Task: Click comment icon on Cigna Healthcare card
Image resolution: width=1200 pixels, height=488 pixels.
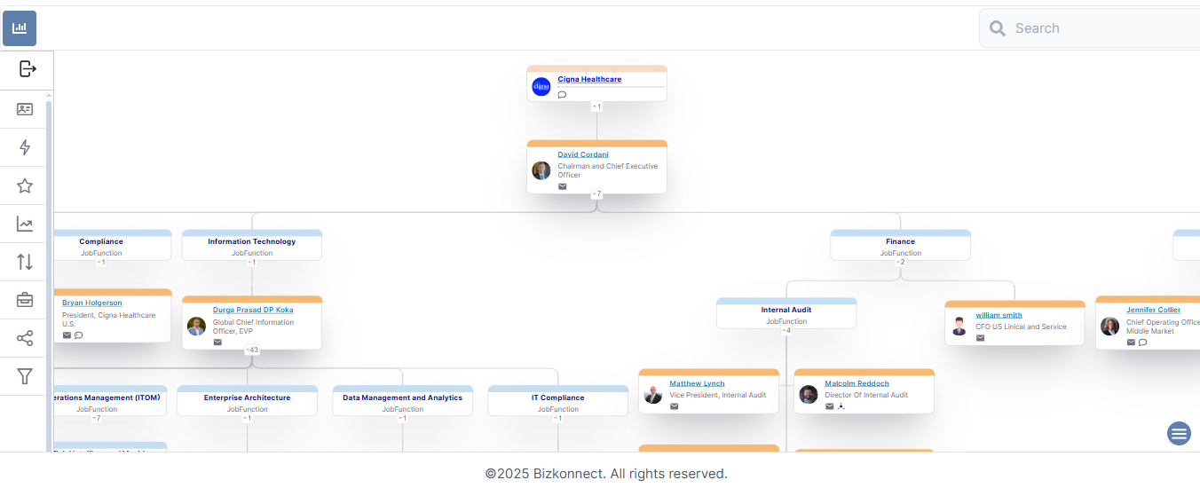Action: [x=562, y=94]
